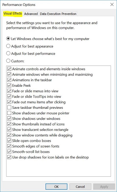117x192 pixels.
Task: Click the Cancel button
Action: pyautogui.click(x=80, y=187)
